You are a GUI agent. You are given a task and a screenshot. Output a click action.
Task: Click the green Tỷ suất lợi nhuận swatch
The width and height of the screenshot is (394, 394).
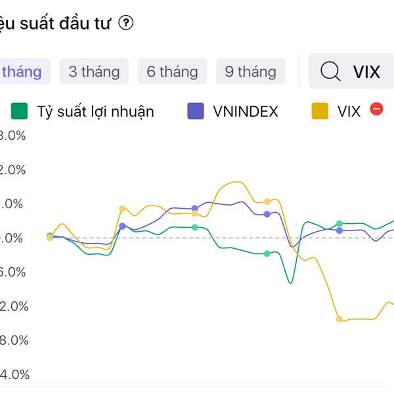tap(20, 111)
